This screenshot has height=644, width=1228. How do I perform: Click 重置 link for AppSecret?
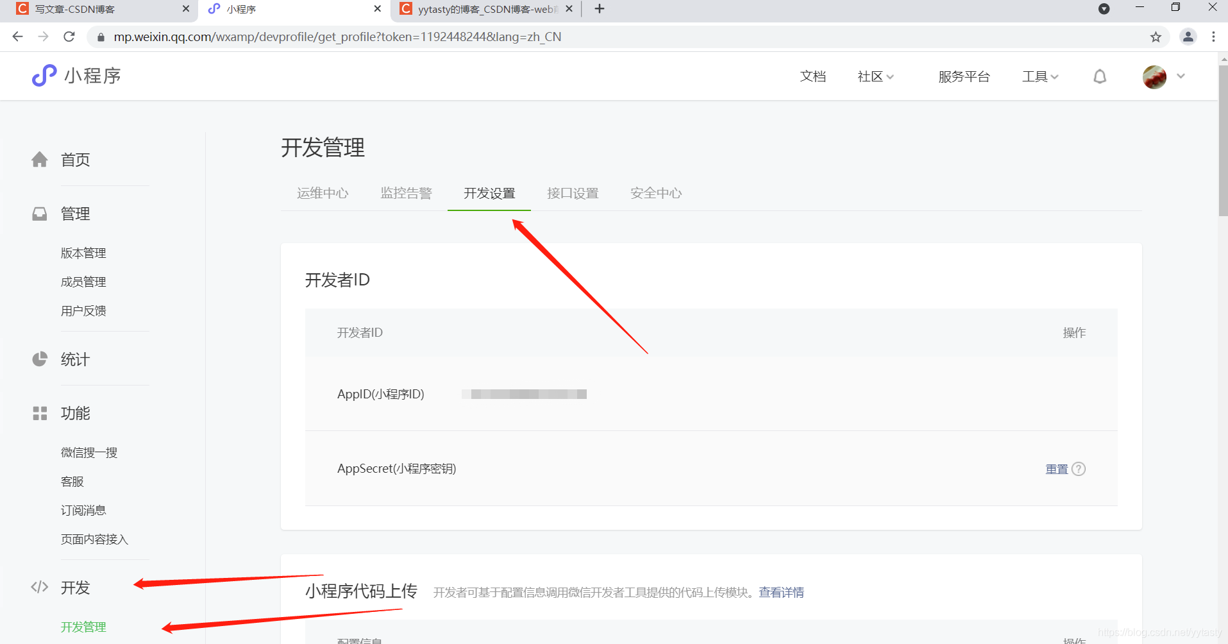1057,469
